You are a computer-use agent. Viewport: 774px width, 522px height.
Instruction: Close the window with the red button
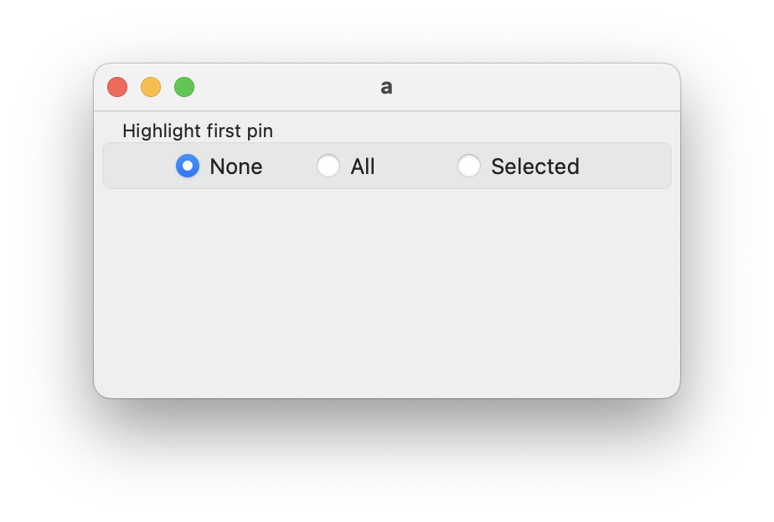[x=117, y=87]
